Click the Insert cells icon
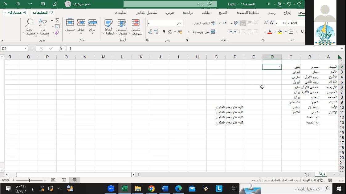The image size is (346, 194). tap(92, 23)
